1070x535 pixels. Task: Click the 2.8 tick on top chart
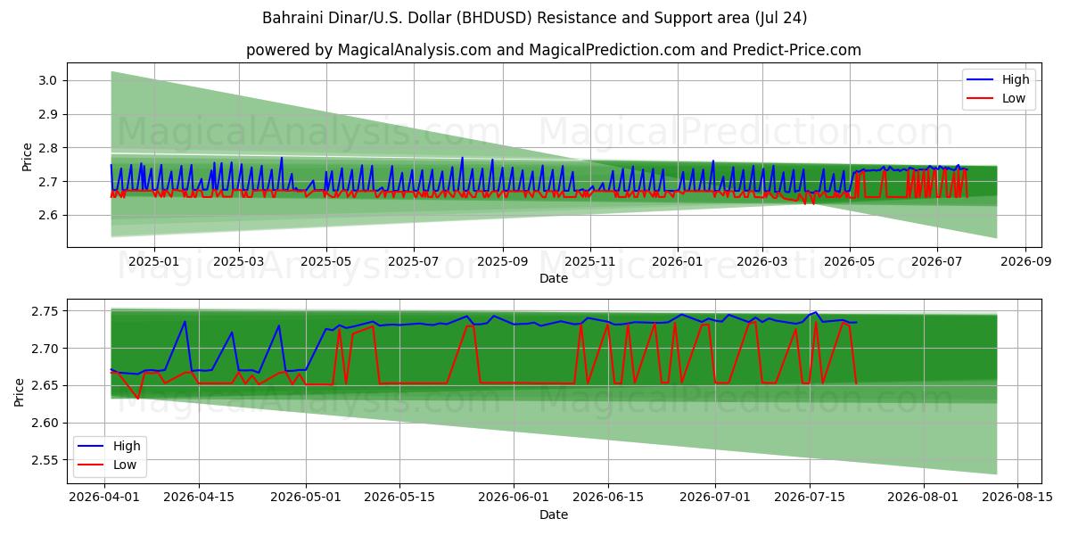point(50,148)
